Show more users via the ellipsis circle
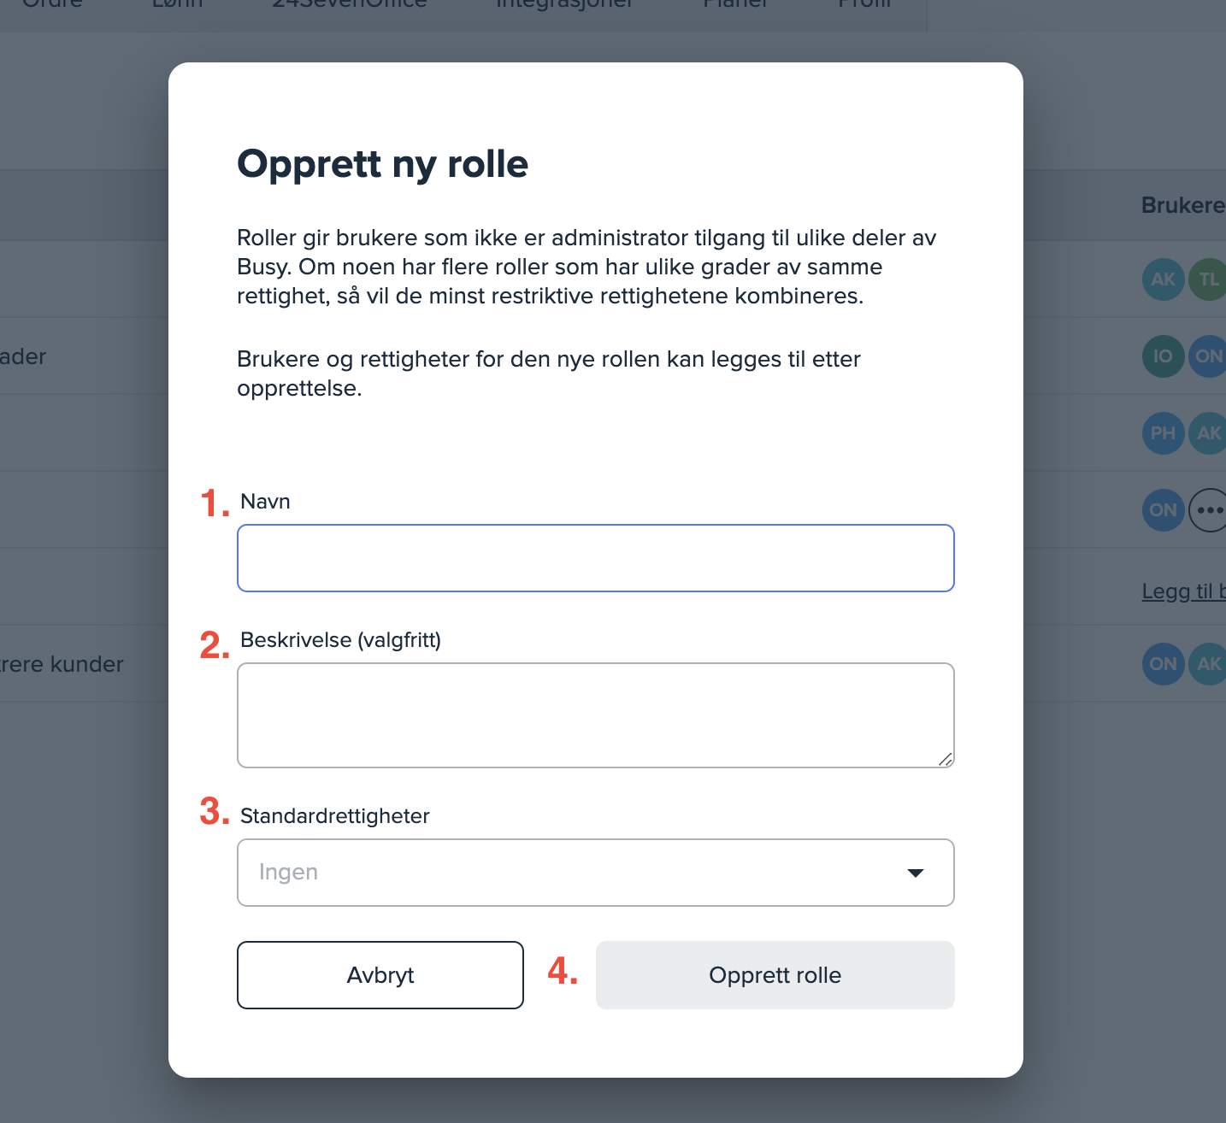 pos(1209,510)
